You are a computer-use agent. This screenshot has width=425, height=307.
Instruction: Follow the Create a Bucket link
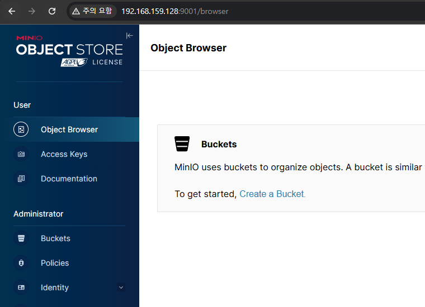tap(272, 194)
